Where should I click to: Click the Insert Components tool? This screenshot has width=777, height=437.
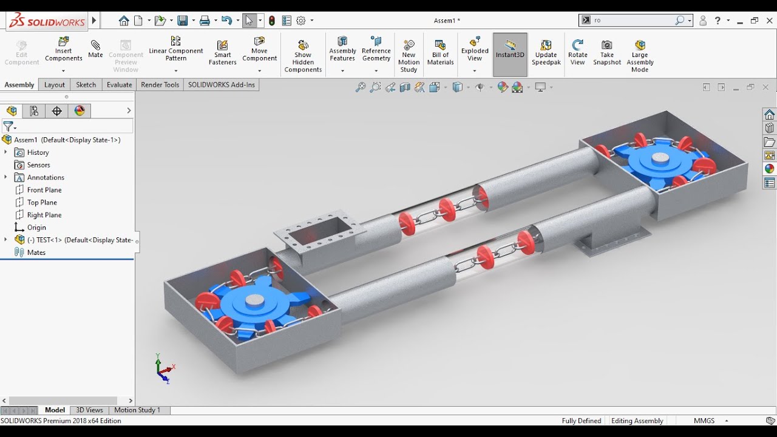point(64,49)
